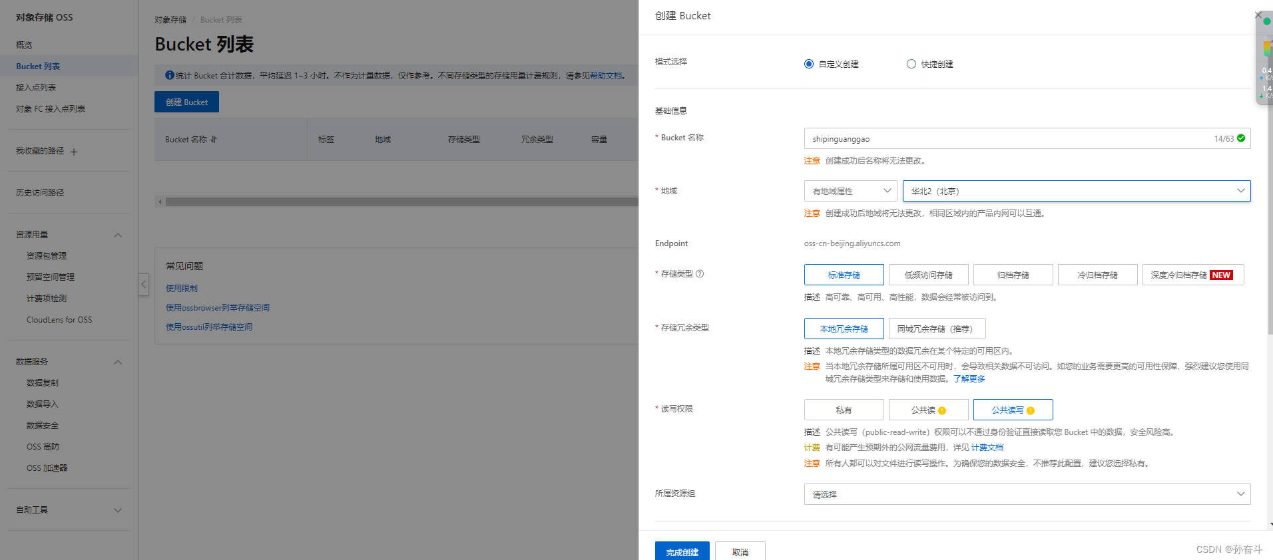Click the blue 创建 Bucket button

(186, 102)
